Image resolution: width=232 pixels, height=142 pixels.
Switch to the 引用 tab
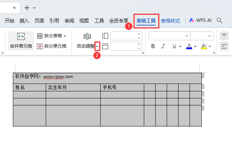pos(54,21)
